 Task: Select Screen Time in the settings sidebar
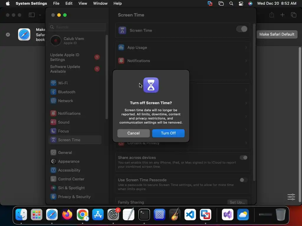(75, 140)
